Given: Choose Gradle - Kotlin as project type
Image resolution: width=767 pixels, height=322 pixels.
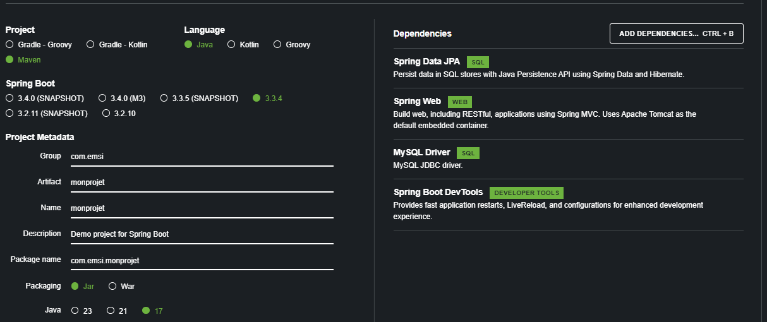Looking at the screenshot, I should point(90,45).
